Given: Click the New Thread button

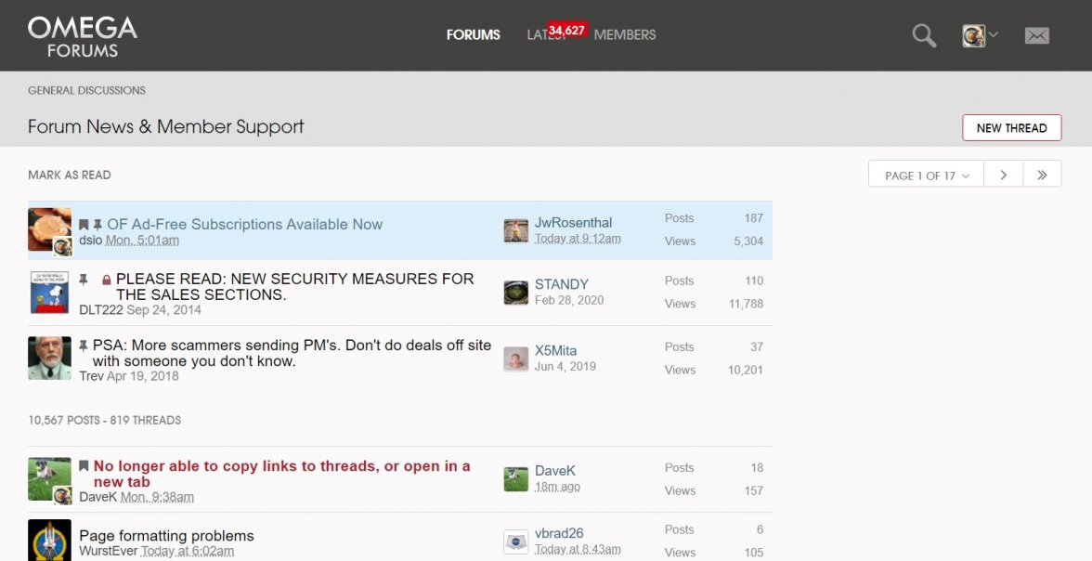Looking at the screenshot, I should point(1011,128).
